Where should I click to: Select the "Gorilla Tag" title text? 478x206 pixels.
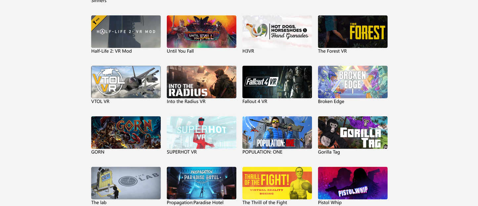(x=329, y=152)
